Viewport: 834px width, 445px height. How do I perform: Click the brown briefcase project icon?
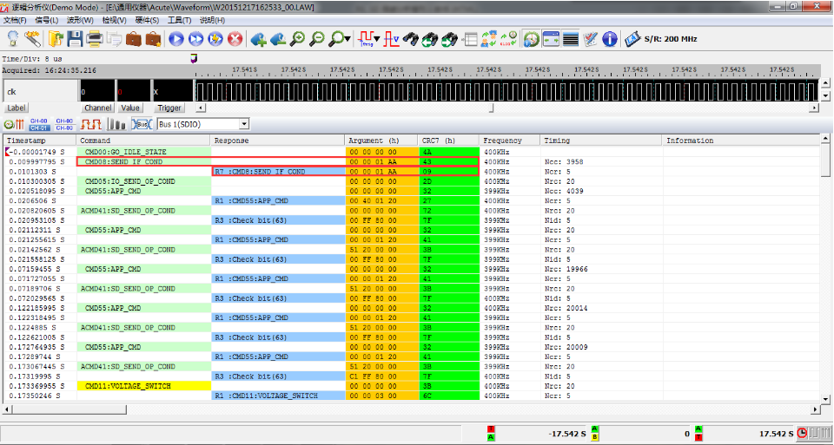(134, 39)
